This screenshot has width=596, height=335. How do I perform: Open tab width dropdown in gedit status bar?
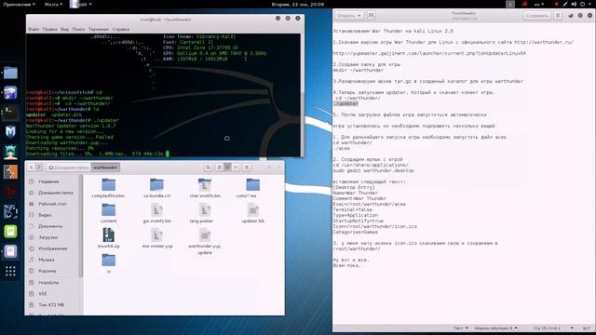pos(496,328)
